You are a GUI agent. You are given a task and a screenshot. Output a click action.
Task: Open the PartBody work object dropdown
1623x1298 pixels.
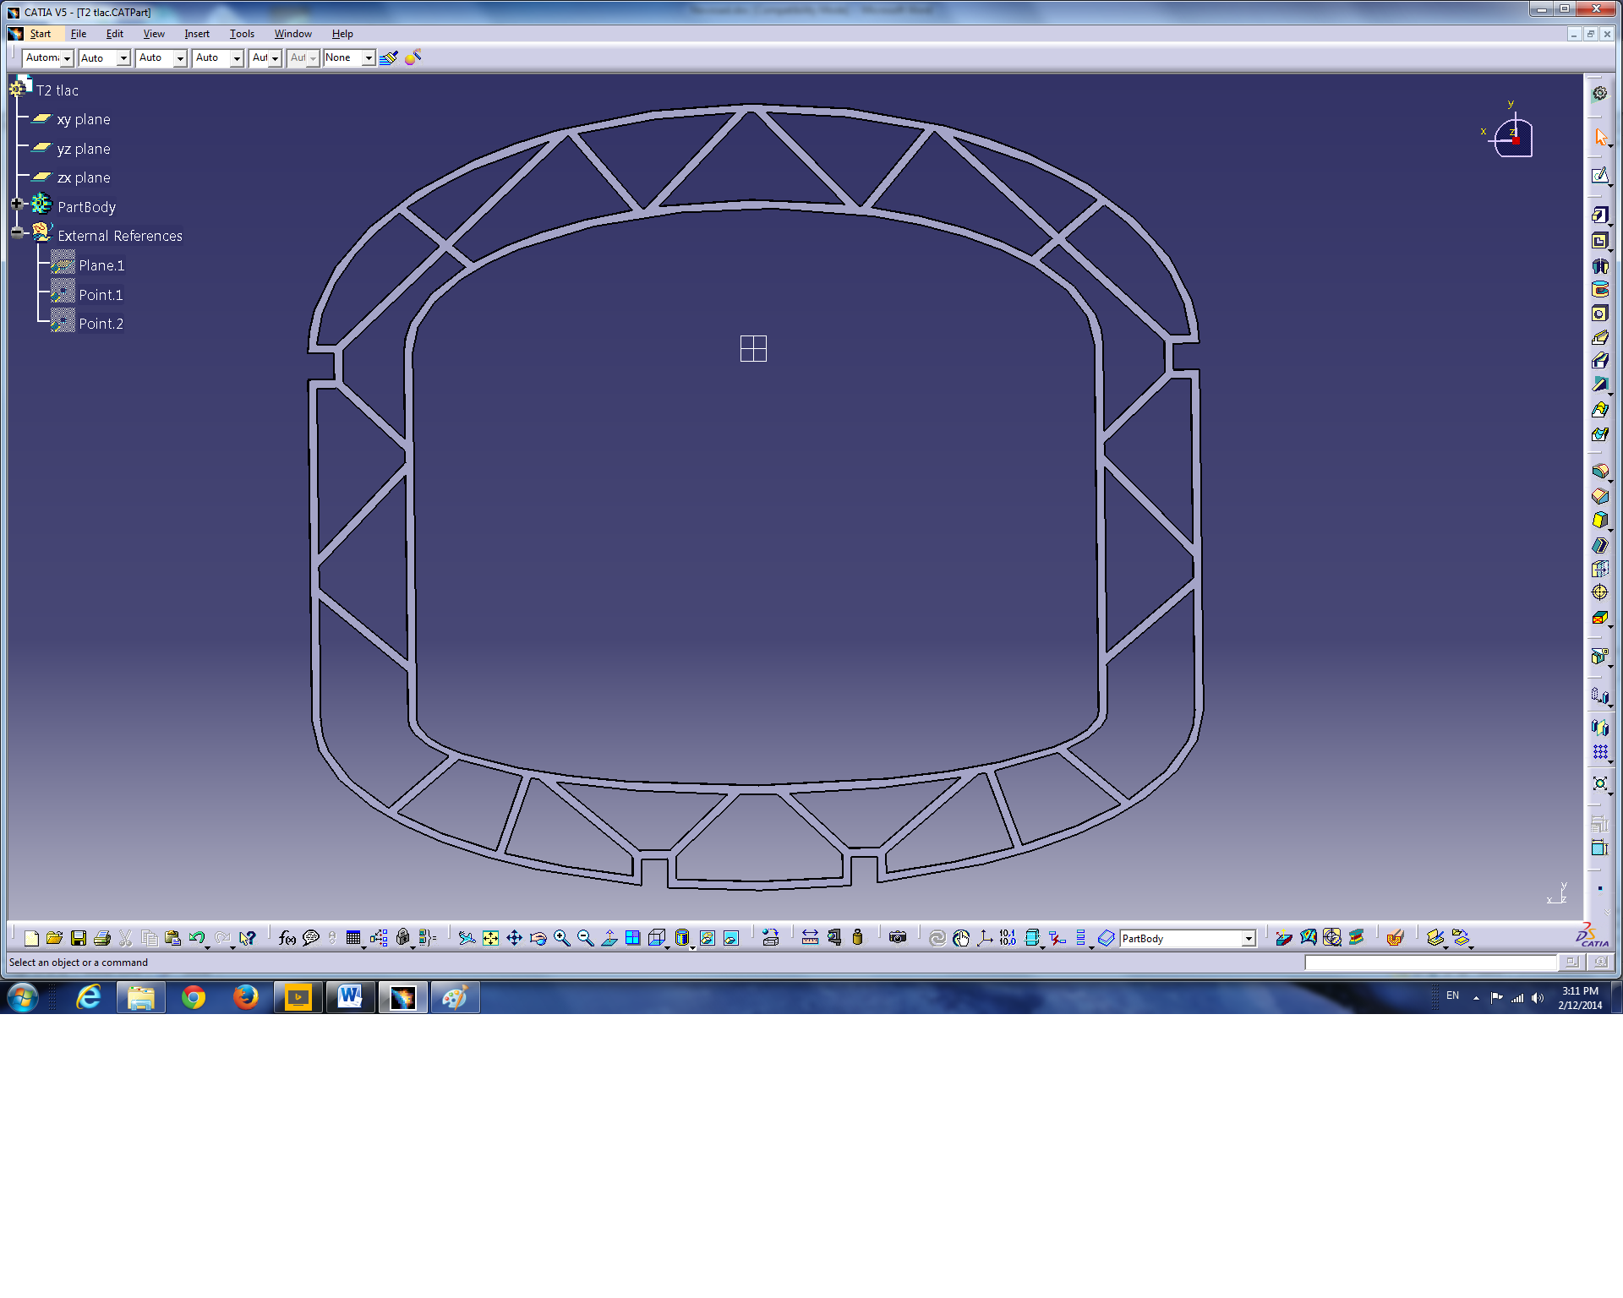(x=1248, y=939)
